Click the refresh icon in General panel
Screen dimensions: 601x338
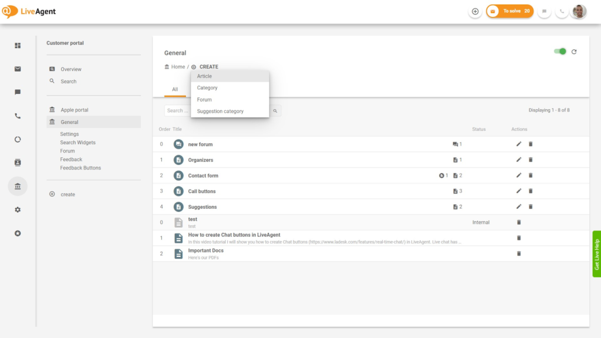(574, 52)
